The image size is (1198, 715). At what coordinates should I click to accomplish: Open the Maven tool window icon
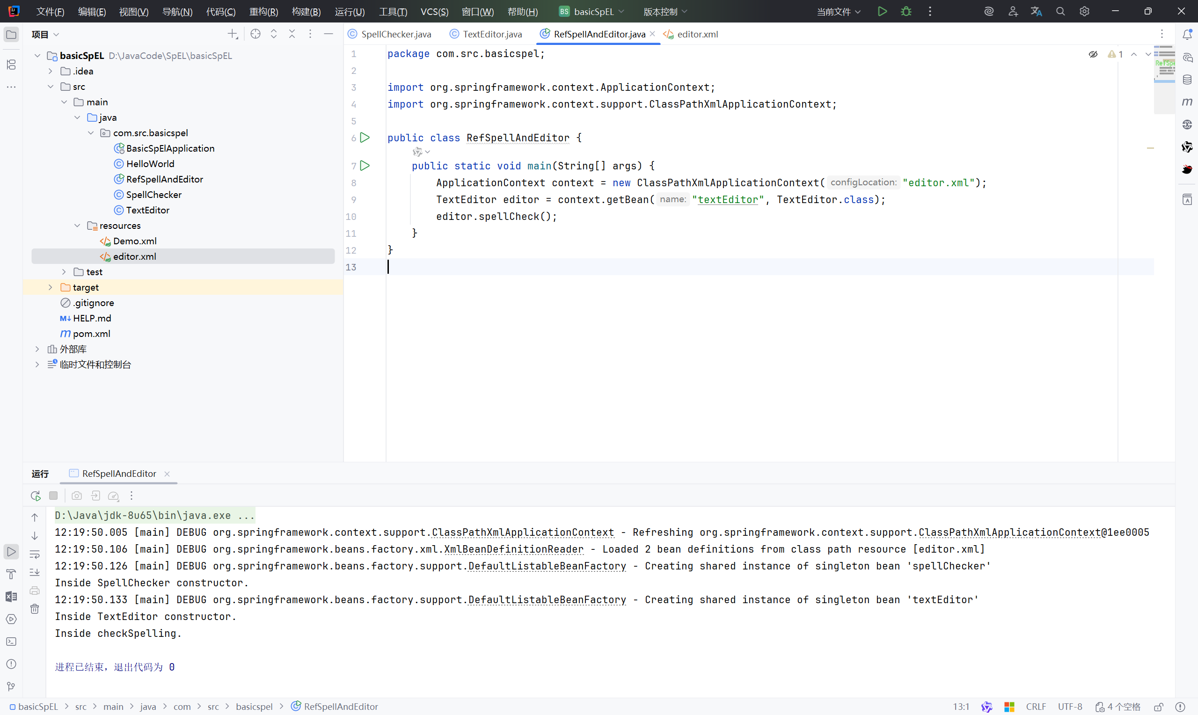[1187, 102]
